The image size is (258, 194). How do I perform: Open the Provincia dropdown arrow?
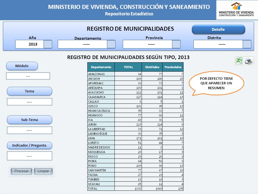176,44
